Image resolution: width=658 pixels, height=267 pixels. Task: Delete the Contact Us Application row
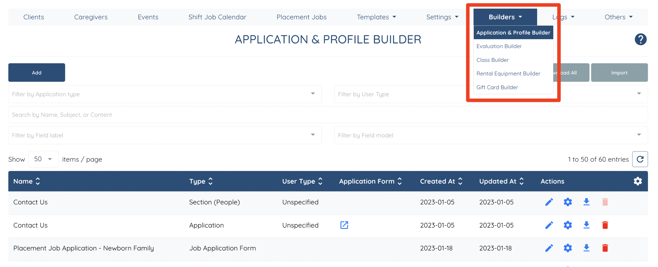[605, 225]
